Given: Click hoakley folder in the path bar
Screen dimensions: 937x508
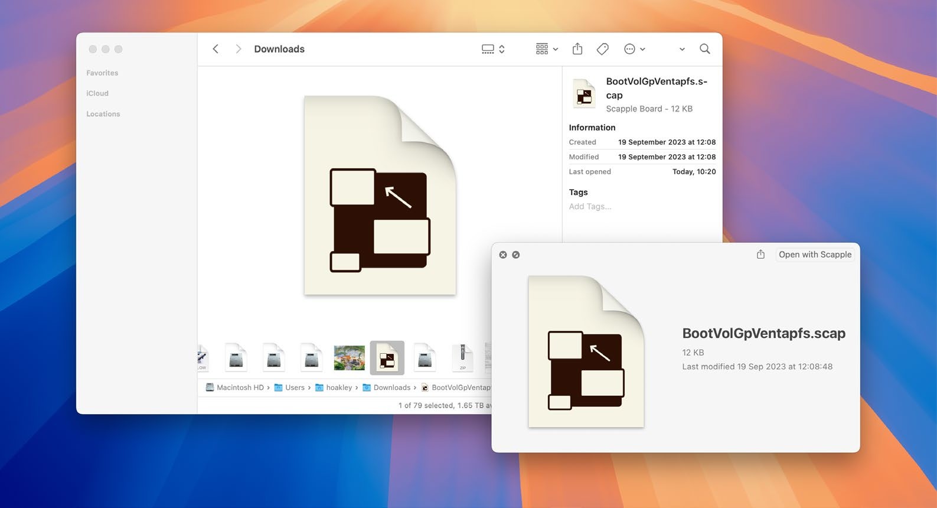Looking at the screenshot, I should pyautogui.click(x=334, y=387).
